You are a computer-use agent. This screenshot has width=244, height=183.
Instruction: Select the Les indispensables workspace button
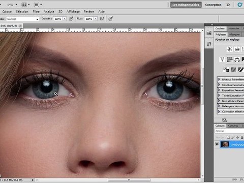[x=186, y=5]
